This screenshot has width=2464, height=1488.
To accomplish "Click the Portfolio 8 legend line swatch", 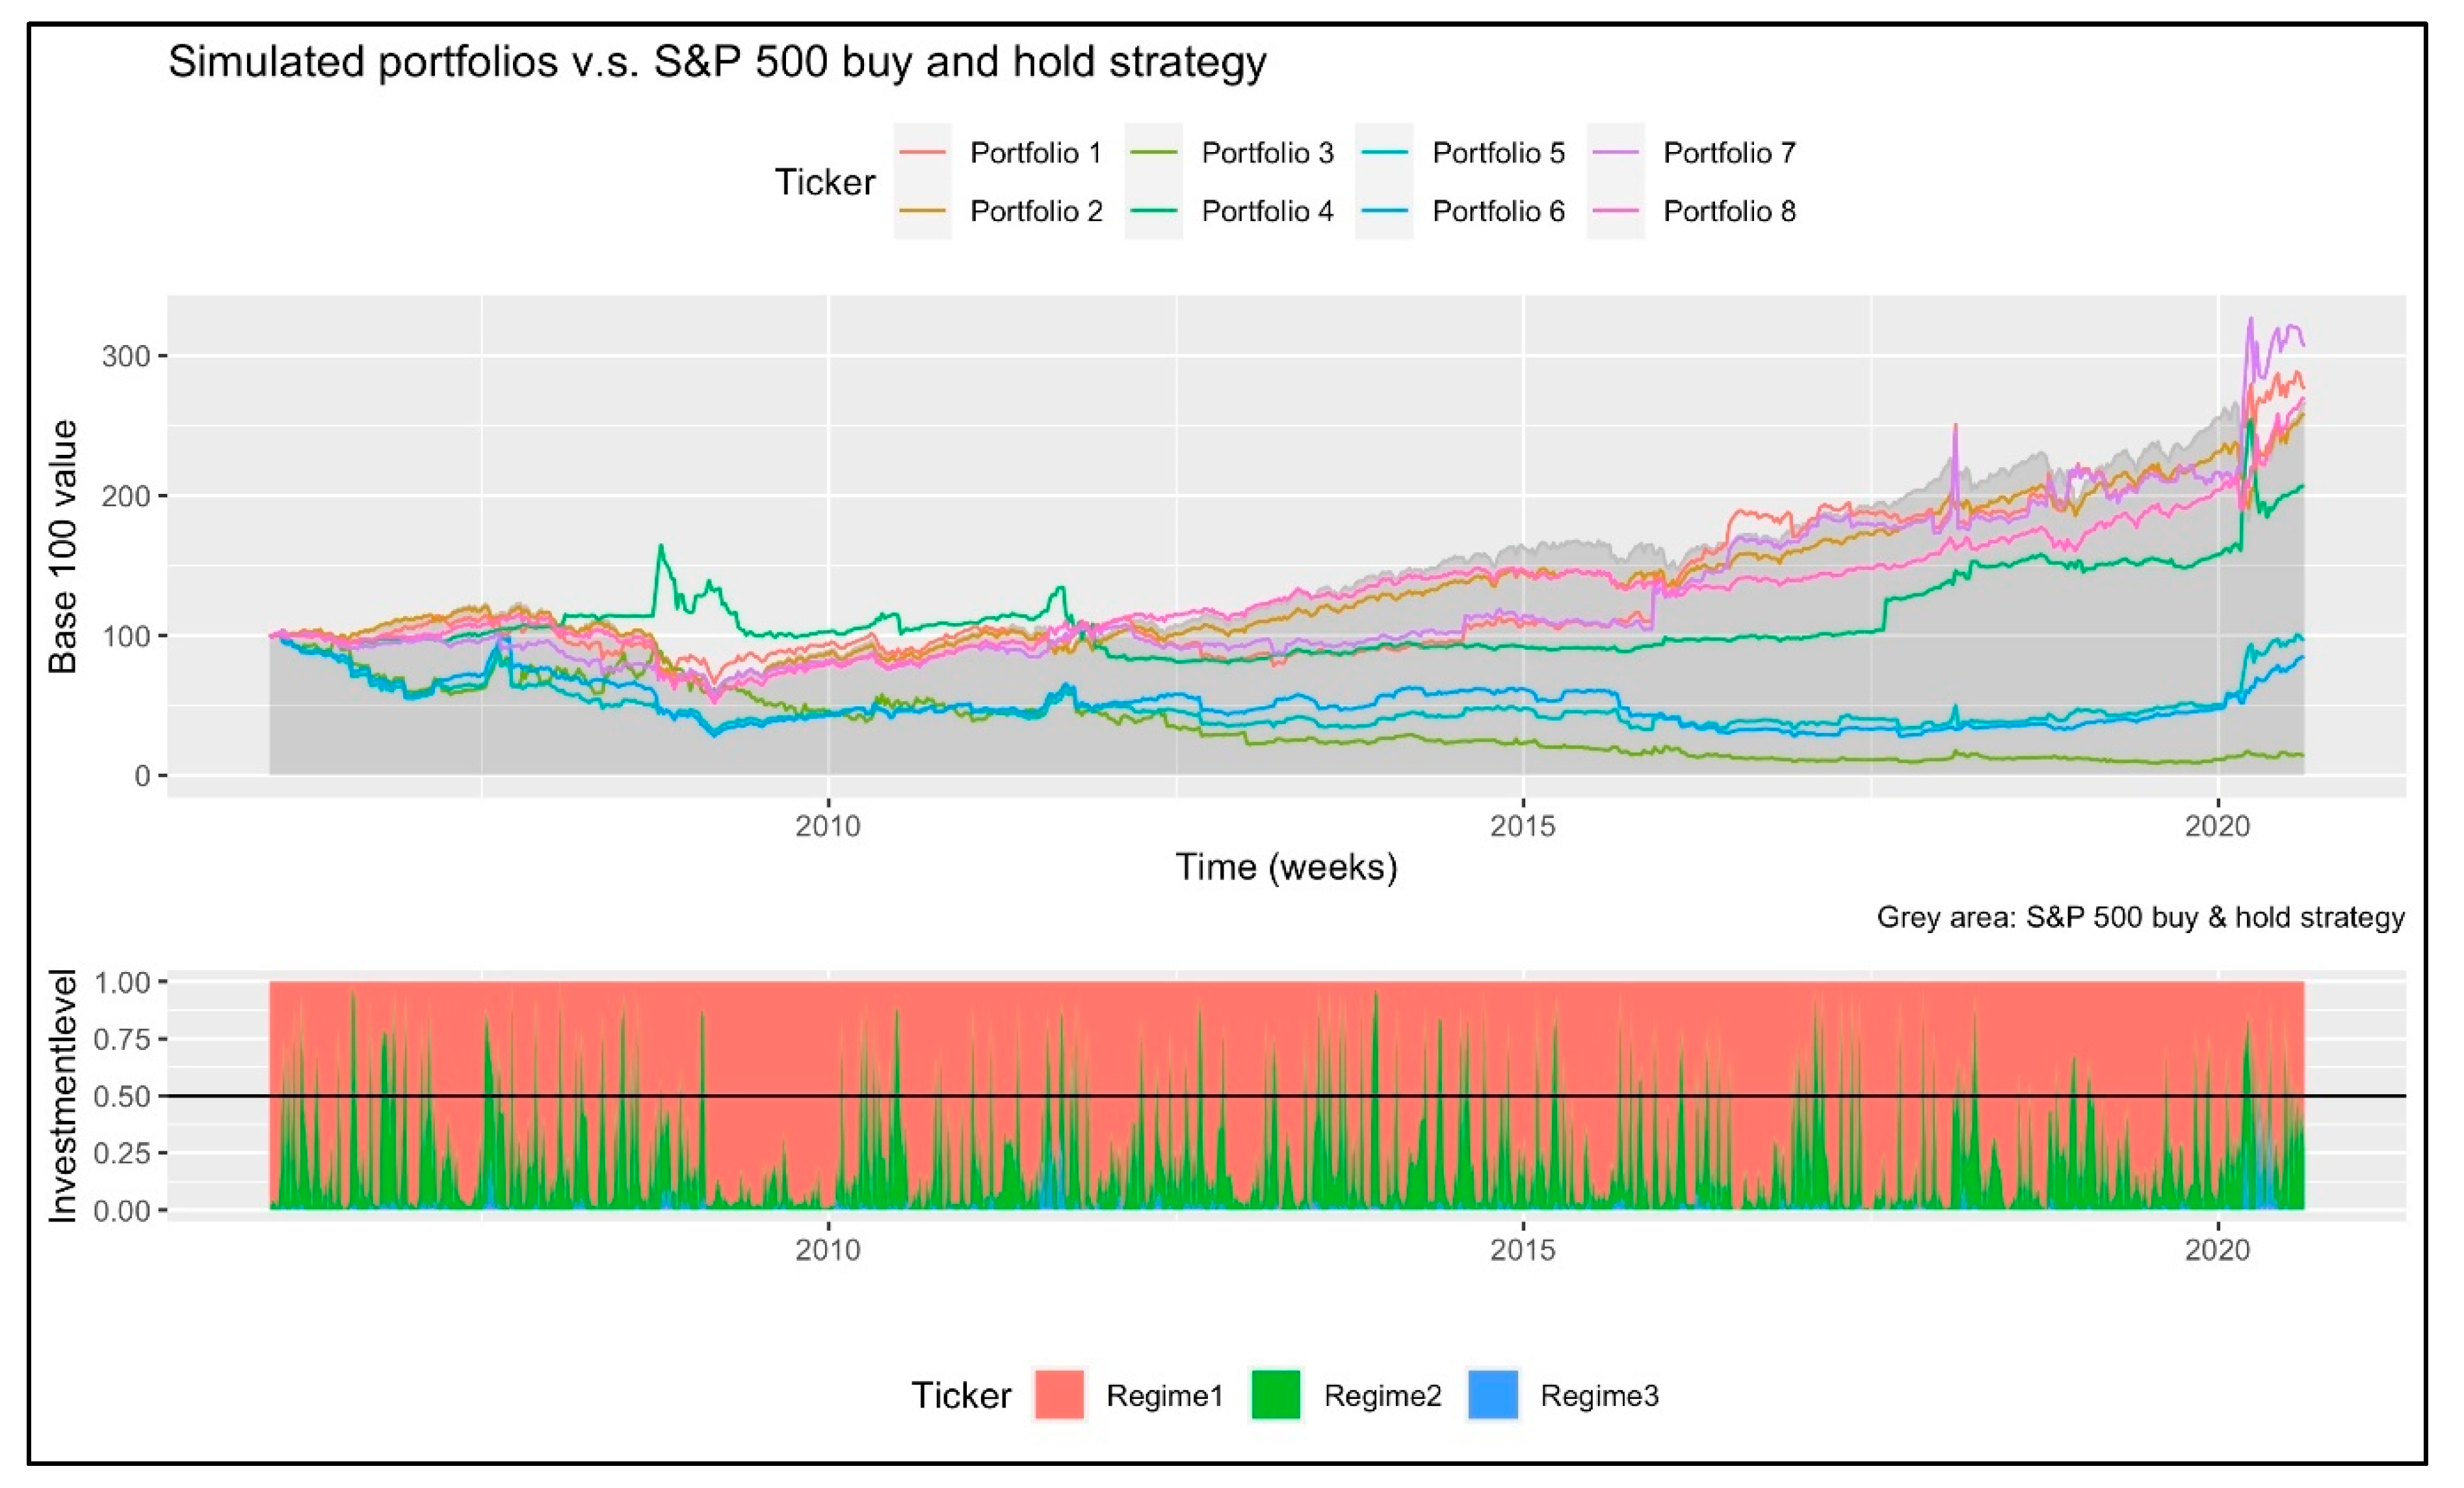I will (x=1615, y=211).
